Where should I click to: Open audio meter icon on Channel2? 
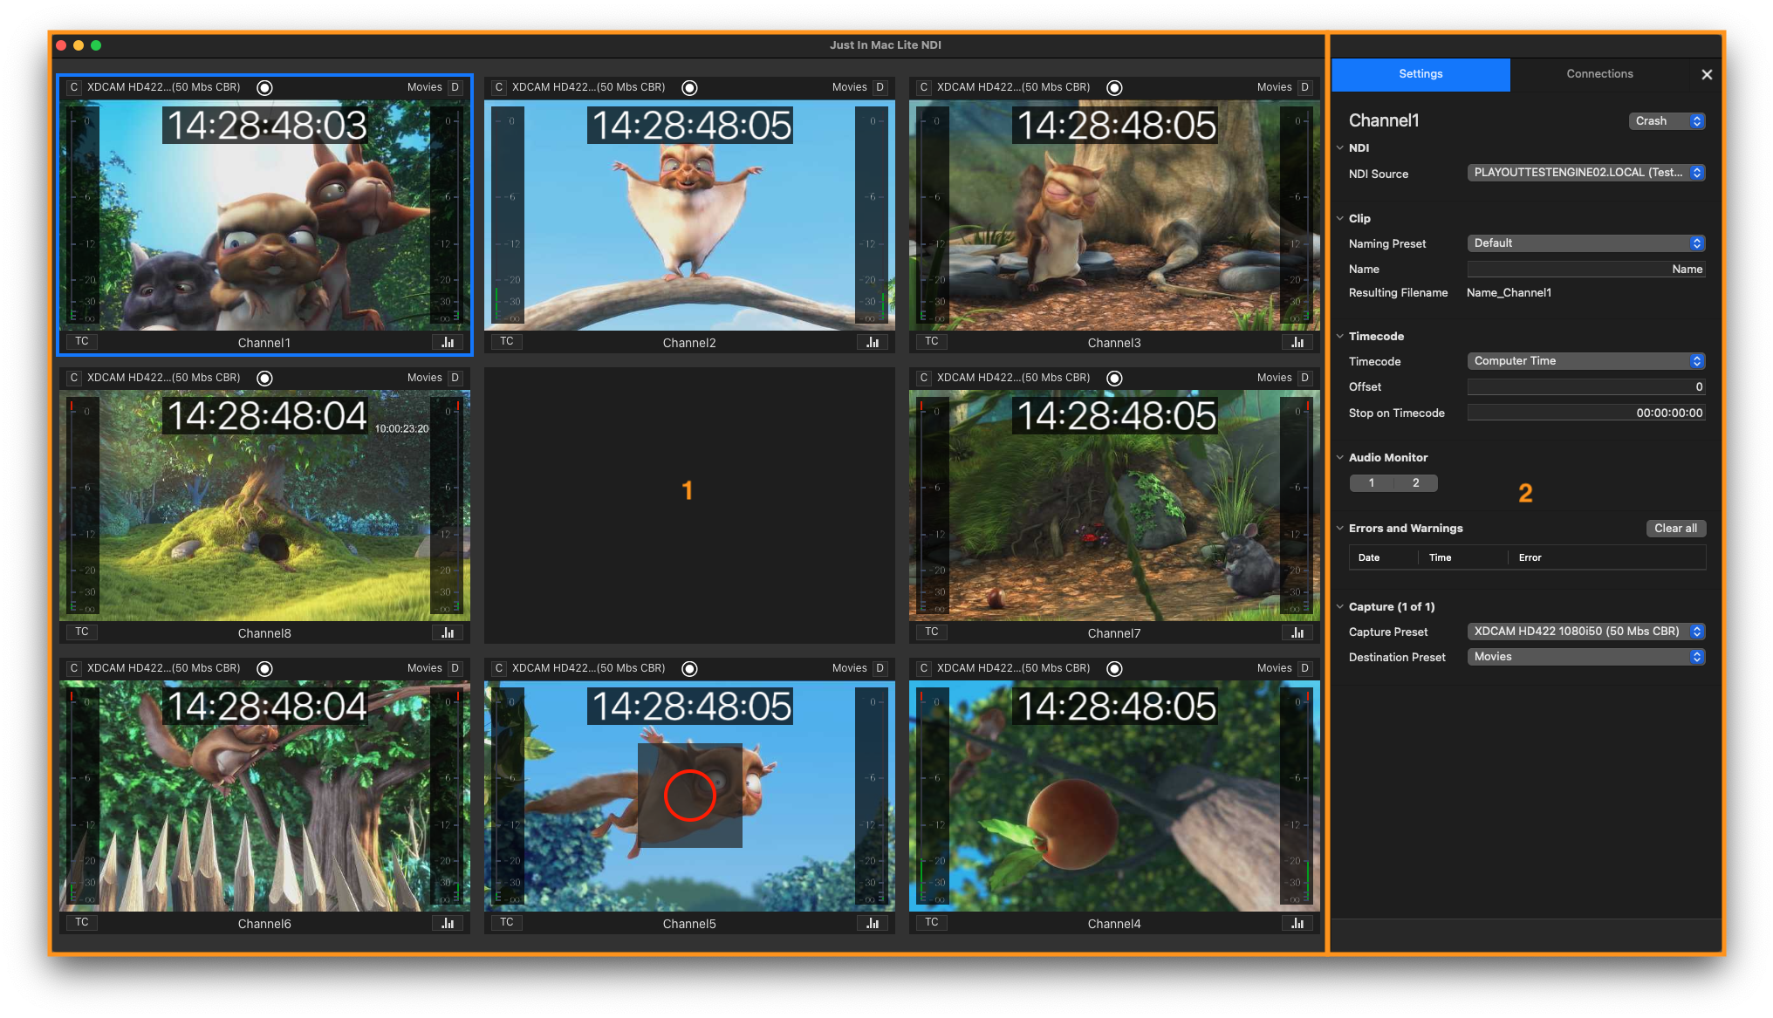(873, 342)
